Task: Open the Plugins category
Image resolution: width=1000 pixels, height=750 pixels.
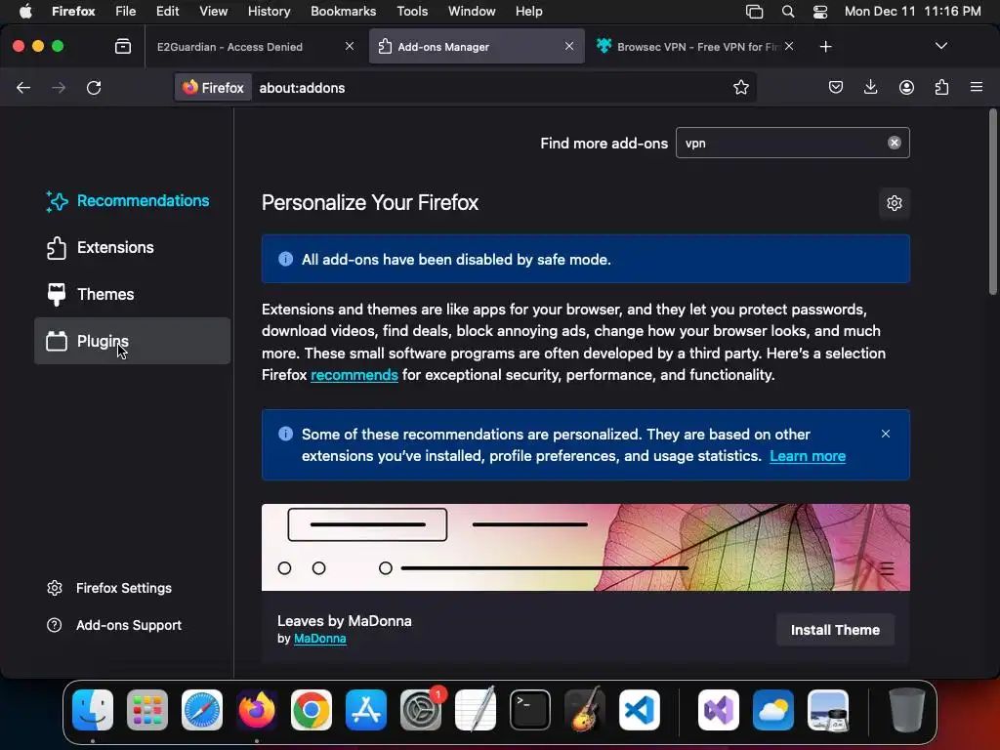Action: tap(132, 341)
